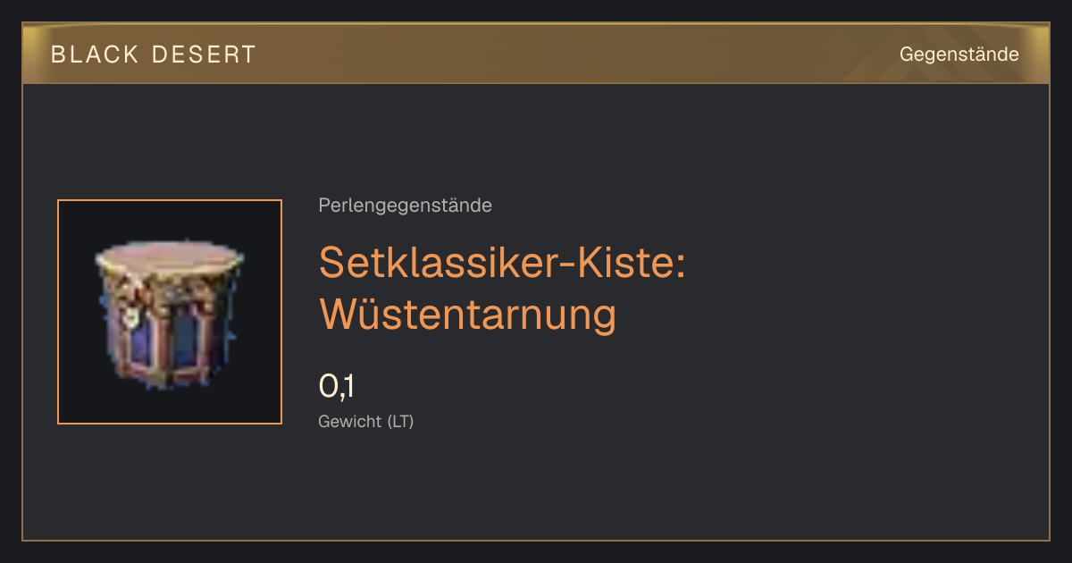The width and height of the screenshot is (1072, 563).
Task: Click the 0,1 weight value
Action: pos(337,387)
